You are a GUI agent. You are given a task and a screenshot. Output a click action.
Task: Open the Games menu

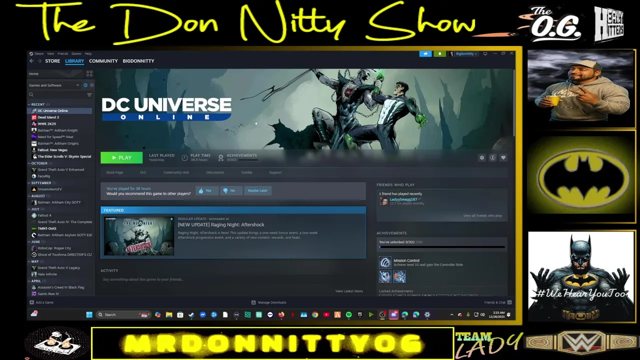click(x=76, y=53)
